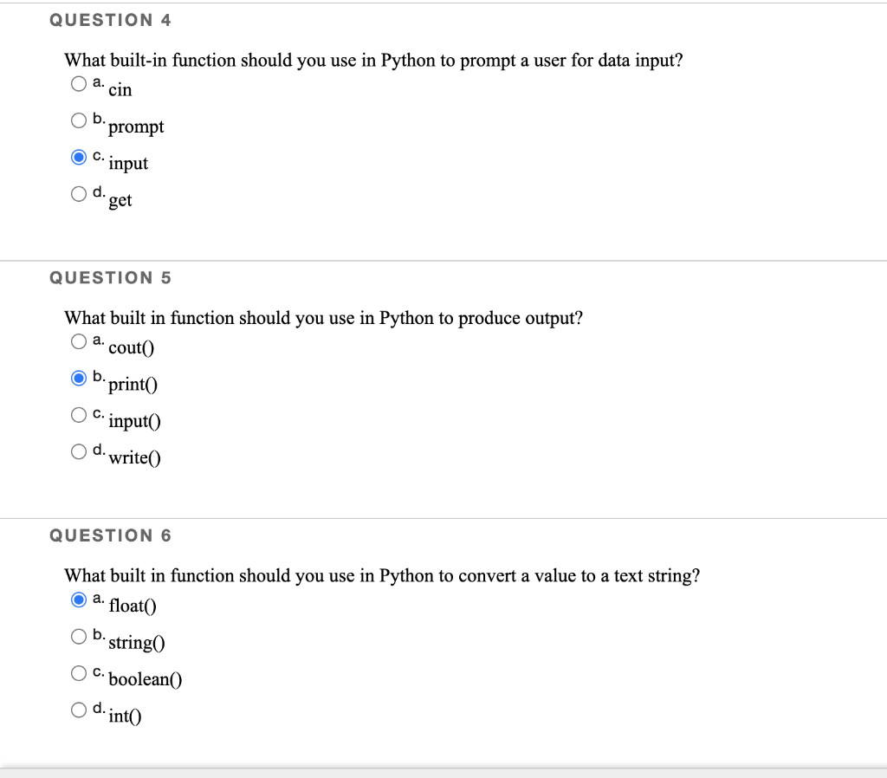This screenshot has width=887, height=778.
Task: Select answer 'float()' for Question 6
Action: 79,599
